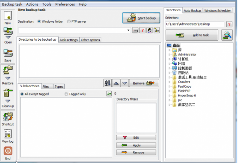
Task: Click the Save task icon
Action: [8, 53]
